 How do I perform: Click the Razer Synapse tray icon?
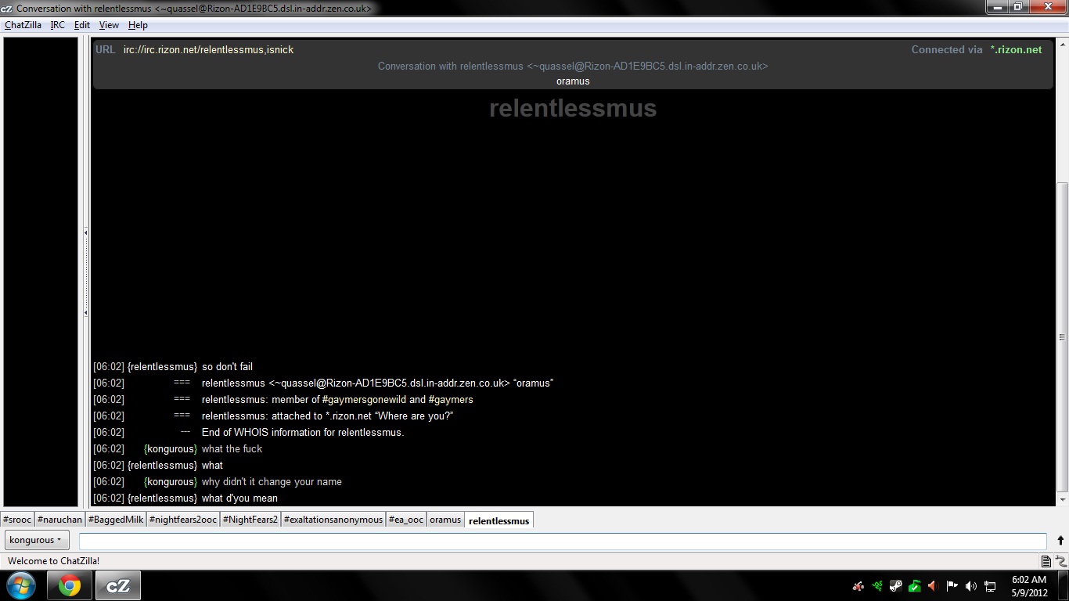(x=878, y=585)
